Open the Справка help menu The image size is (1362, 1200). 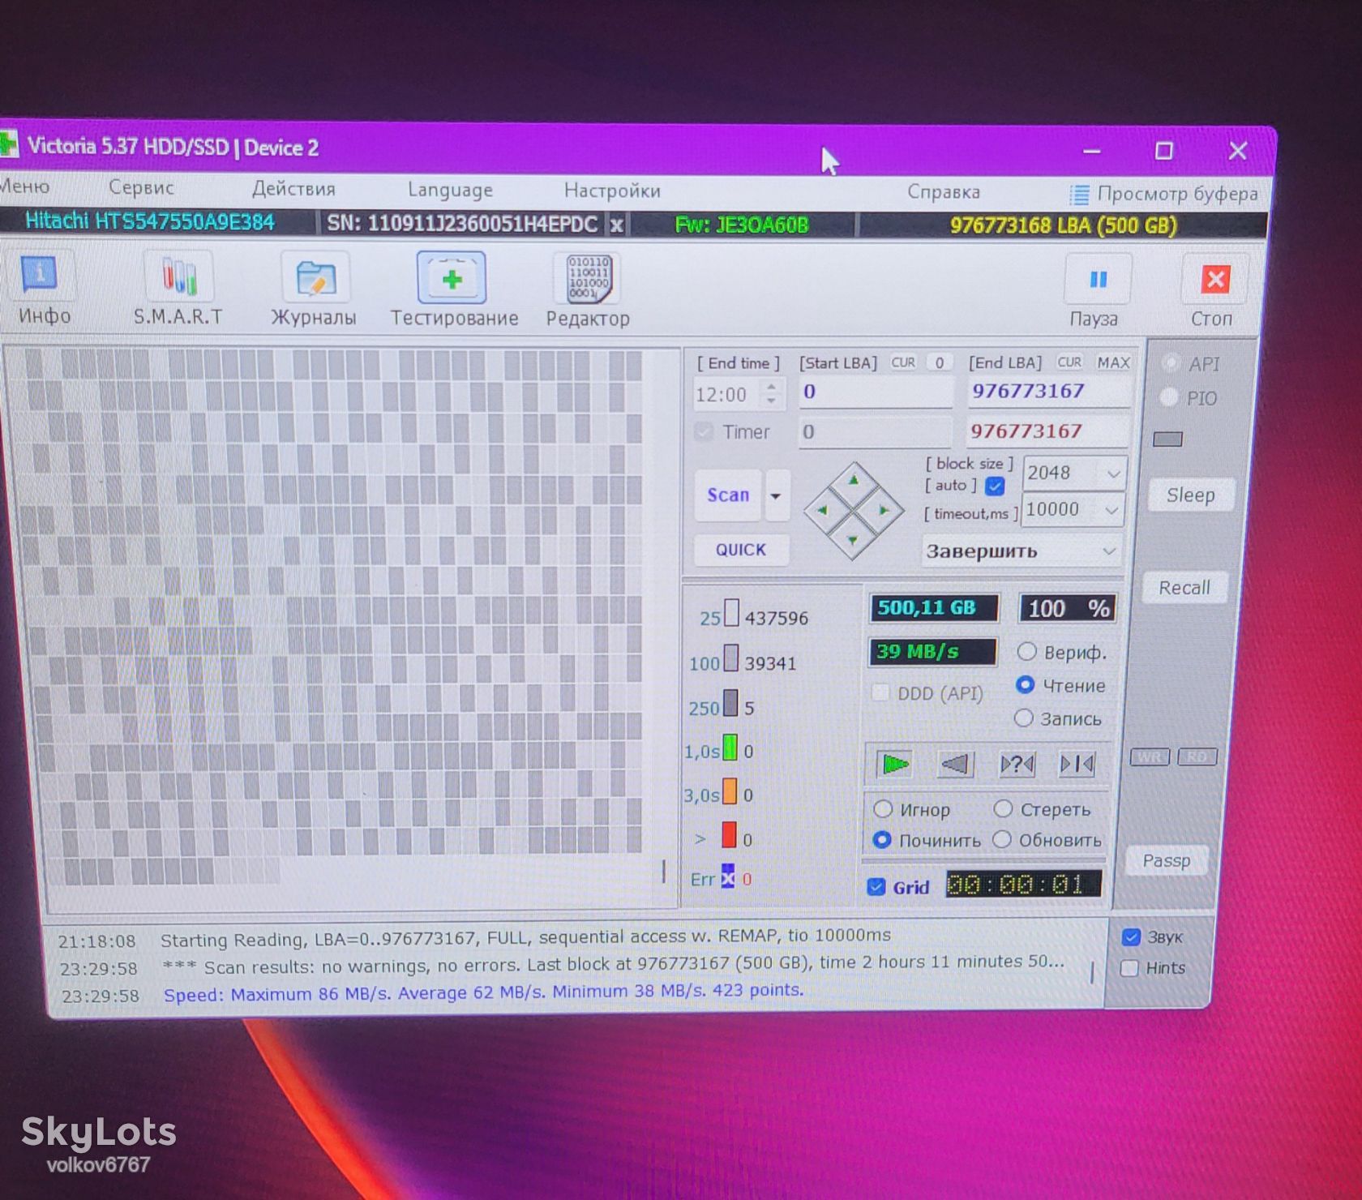click(x=944, y=192)
